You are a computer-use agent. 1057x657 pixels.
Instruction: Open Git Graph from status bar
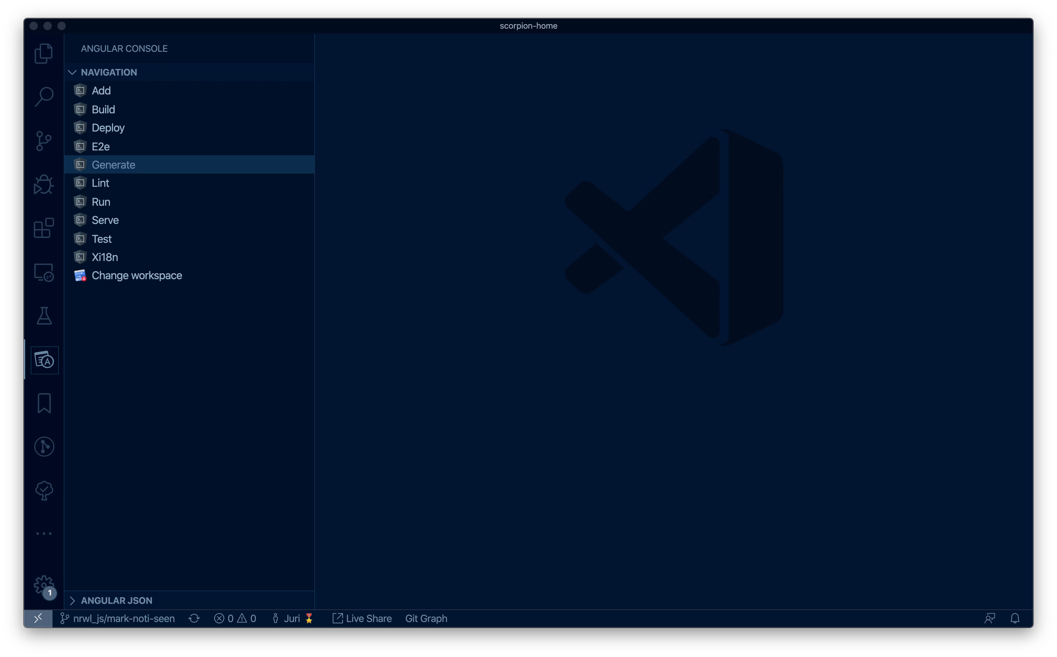[426, 618]
